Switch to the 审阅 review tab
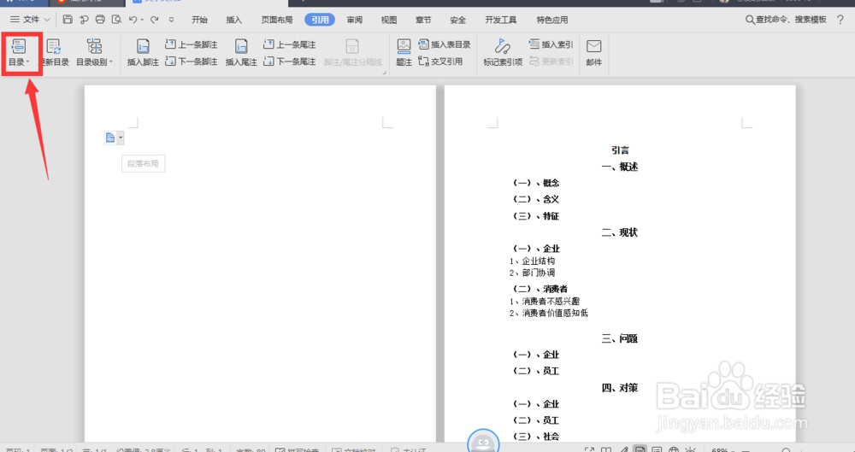This screenshot has height=452, width=855. pos(355,20)
